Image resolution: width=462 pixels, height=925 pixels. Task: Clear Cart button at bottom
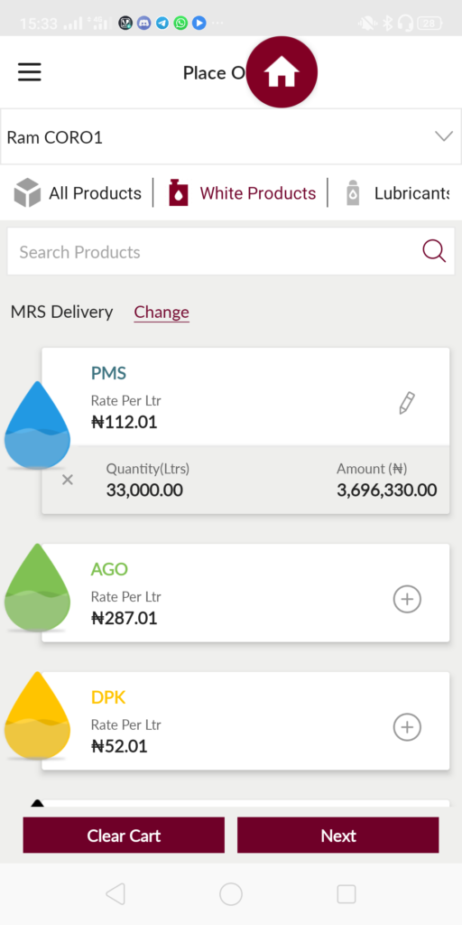click(124, 835)
